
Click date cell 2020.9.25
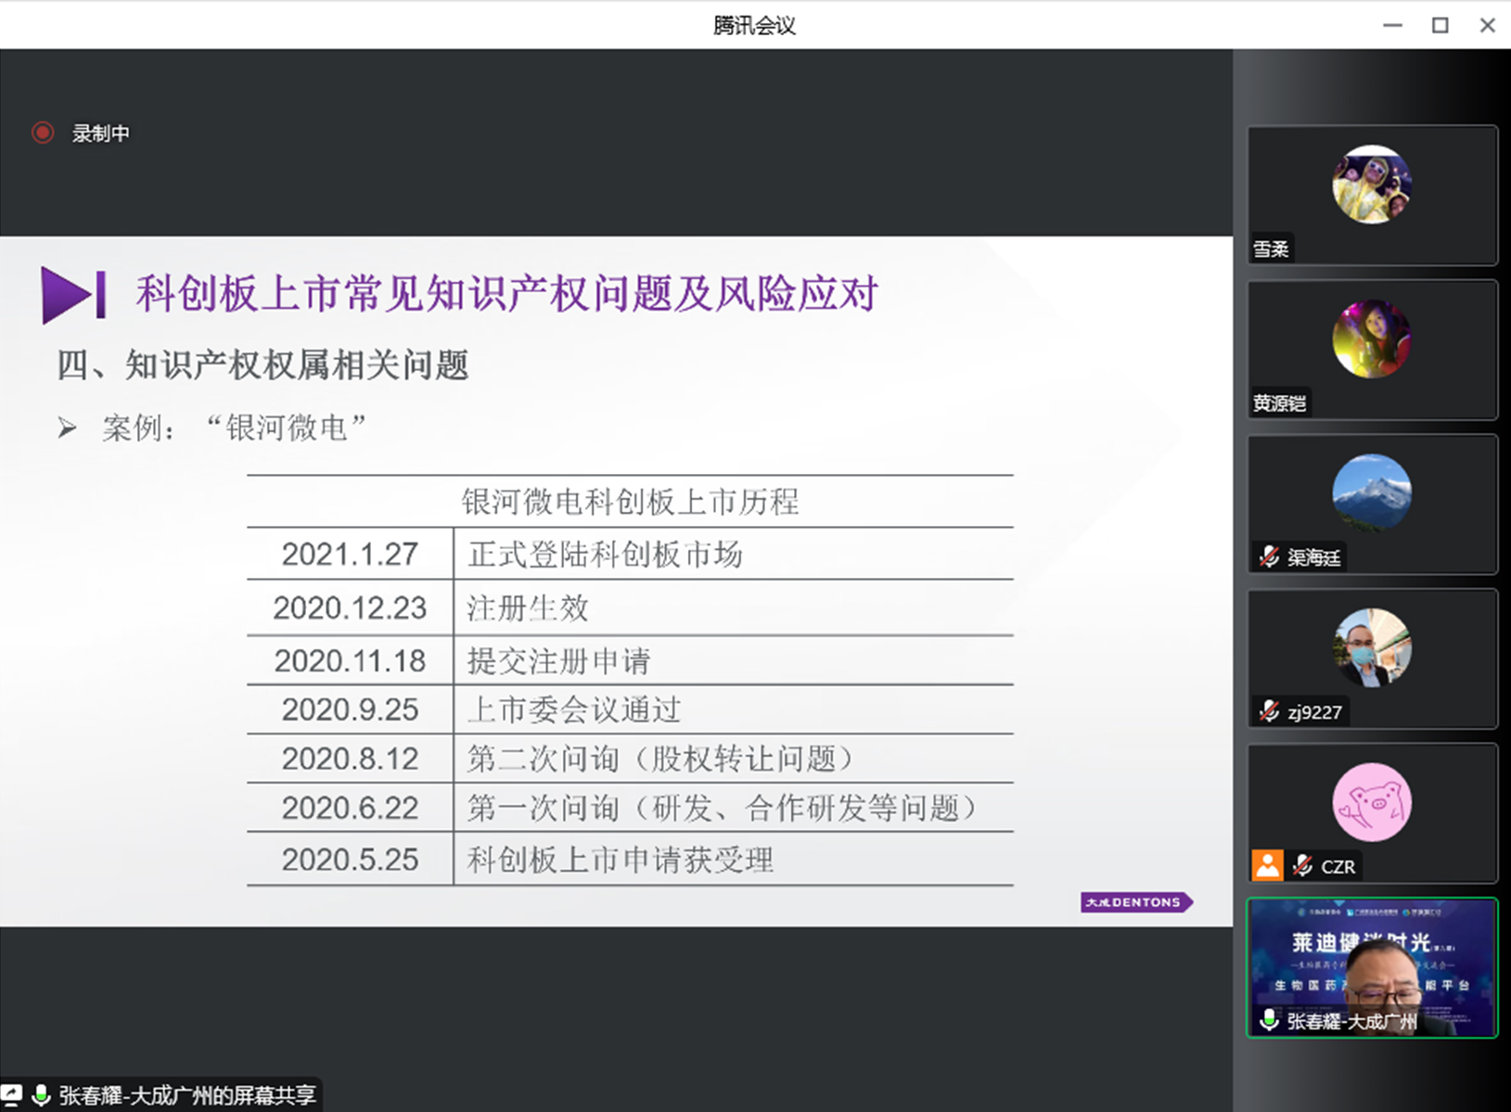point(350,709)
